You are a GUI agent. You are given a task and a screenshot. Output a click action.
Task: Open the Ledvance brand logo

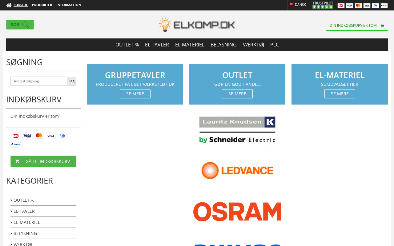tap(237, 170)
